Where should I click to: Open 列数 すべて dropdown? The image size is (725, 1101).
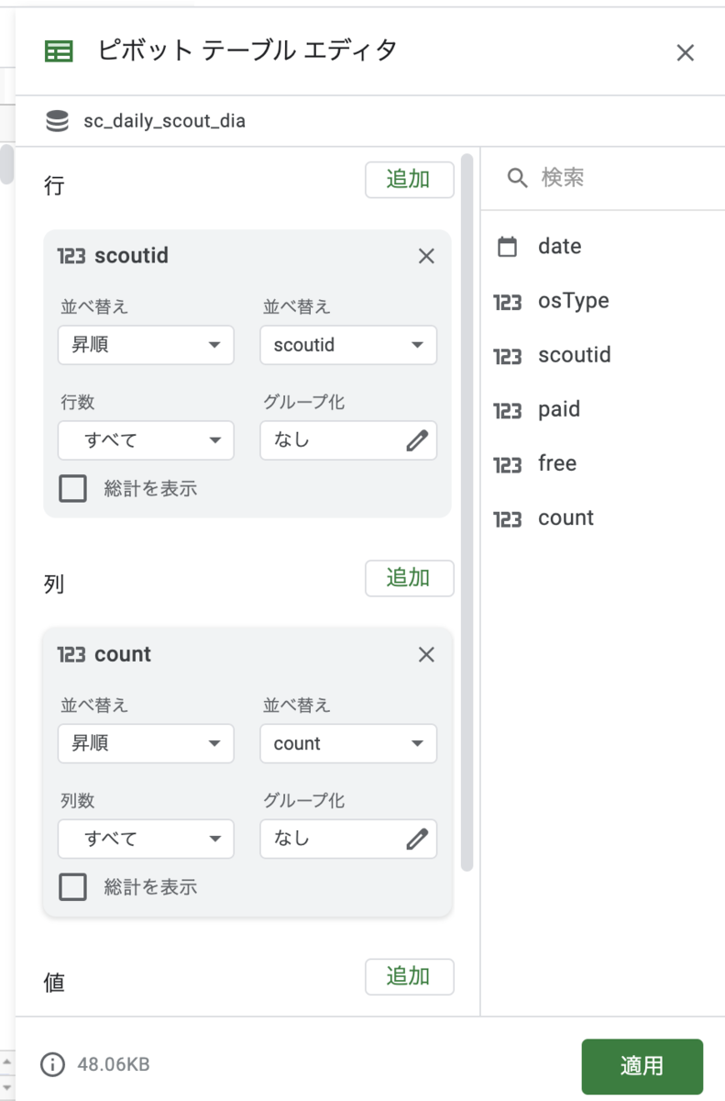point(146,839)
